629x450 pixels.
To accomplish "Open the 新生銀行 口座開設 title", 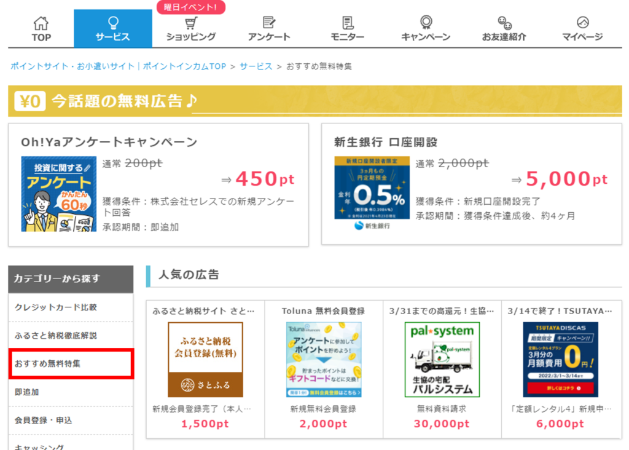I will pos(386,142).
